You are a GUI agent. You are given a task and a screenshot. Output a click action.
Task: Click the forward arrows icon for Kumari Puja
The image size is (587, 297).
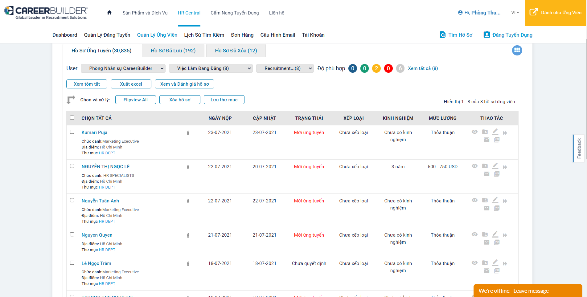point(505,133)
